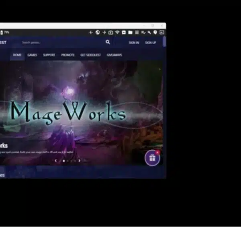This screenshot has height=227, width=241.
Task: Go to next carousel slide arrow
Action: [79, 161]
